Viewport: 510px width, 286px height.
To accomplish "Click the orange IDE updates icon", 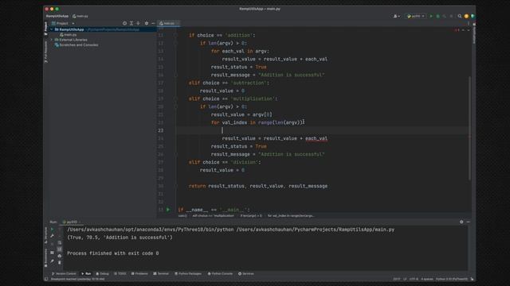I will pyautogui.click(x=466, y=16).
